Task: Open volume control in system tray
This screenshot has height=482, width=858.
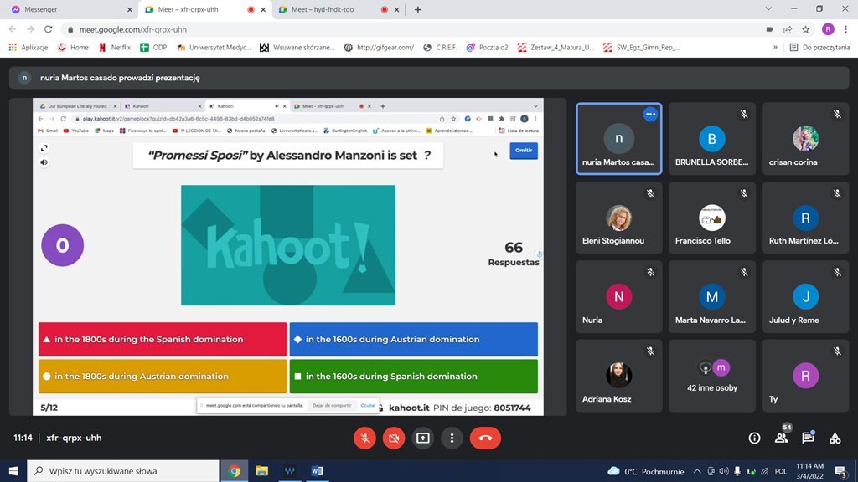Action: [x=724, y=471]
